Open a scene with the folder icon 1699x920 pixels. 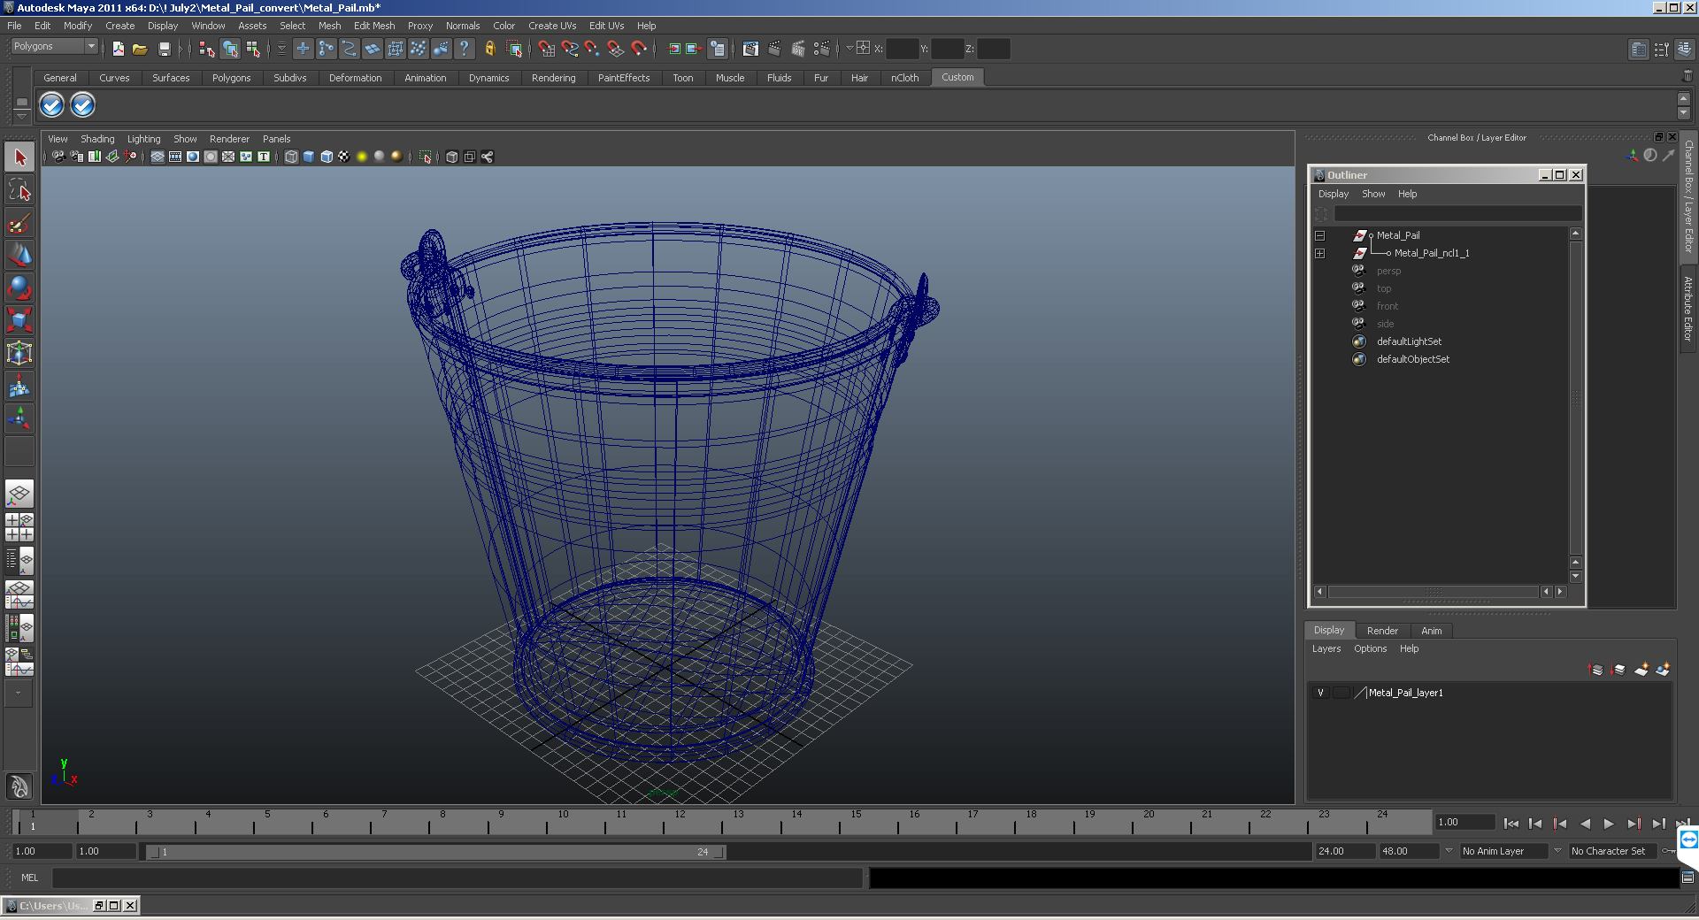(x=140, y=49)
